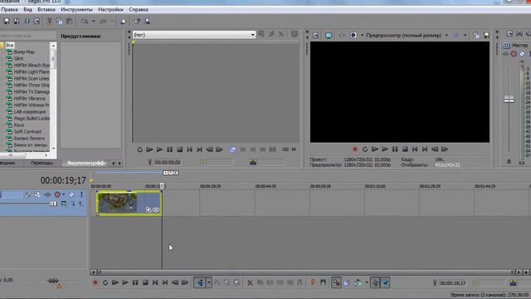Screen dimensions: 531x299
Task: Click the trimmer Play button
Action: 159,149
